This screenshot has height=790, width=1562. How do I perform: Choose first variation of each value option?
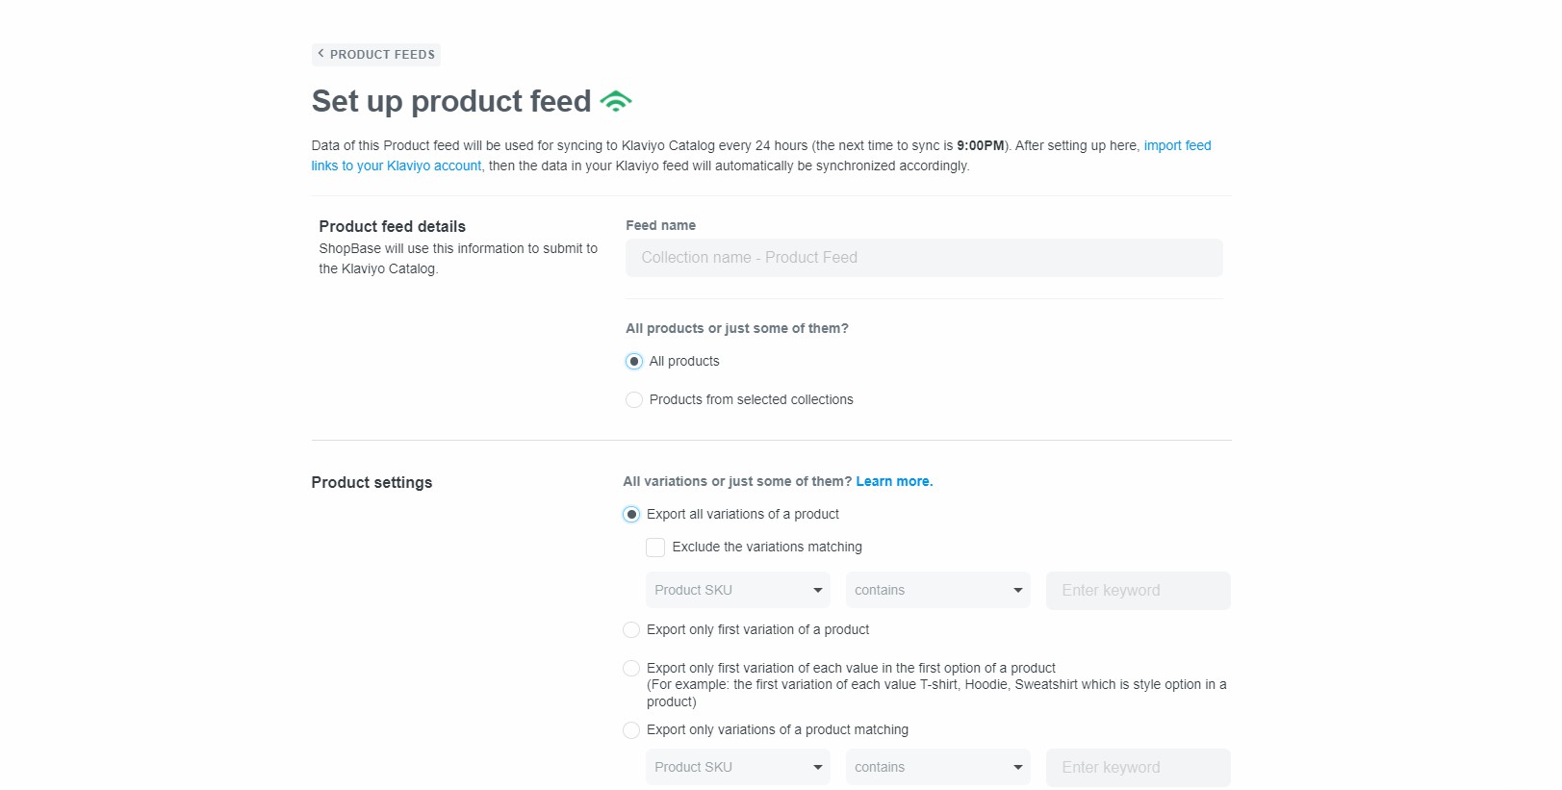631,669
